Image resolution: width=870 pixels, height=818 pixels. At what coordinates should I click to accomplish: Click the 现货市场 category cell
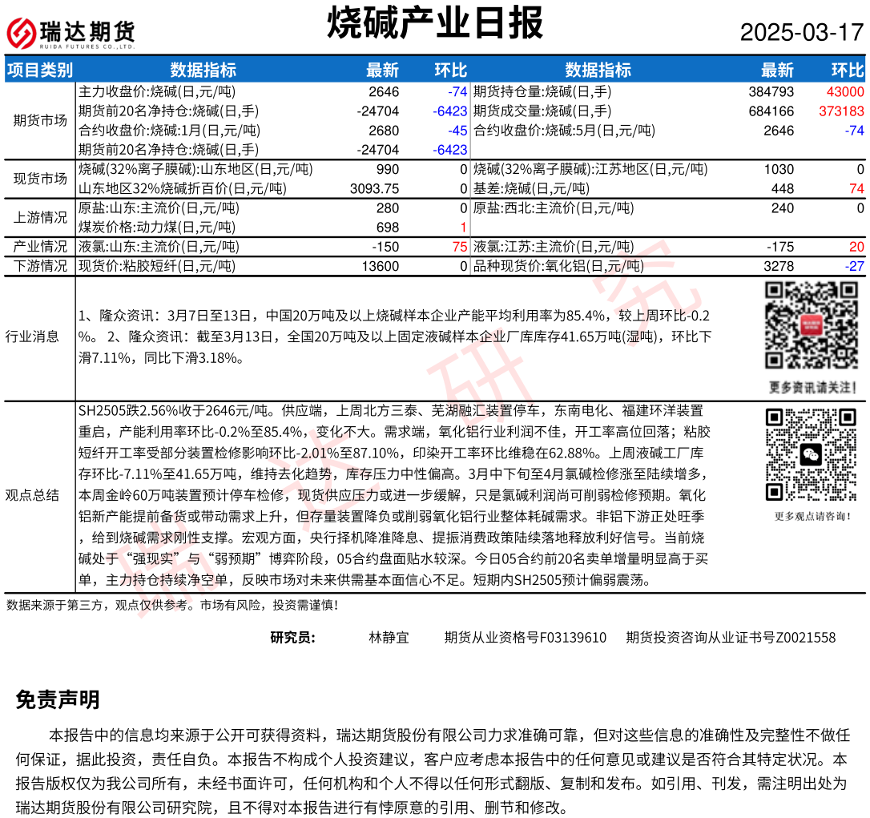point(40,179)
